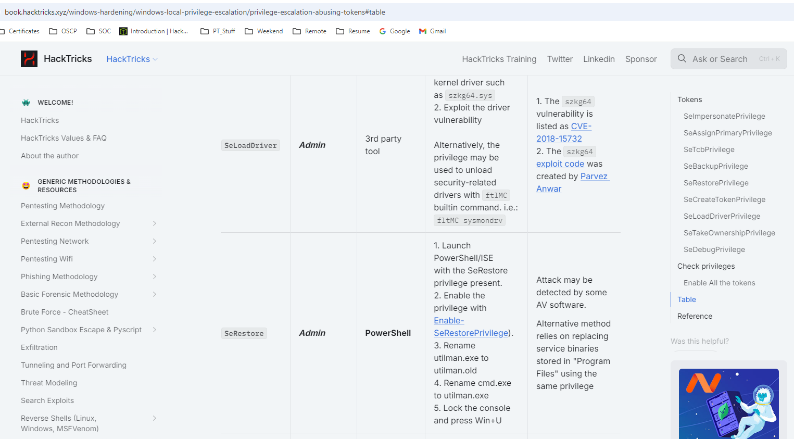The height and width of the screenshot is (439, 794).
Task: Click the SeRestore code cell
Action: click(244, 333)
